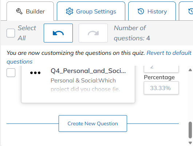Click the scrollbar up arrow

(x=190, y=70)
